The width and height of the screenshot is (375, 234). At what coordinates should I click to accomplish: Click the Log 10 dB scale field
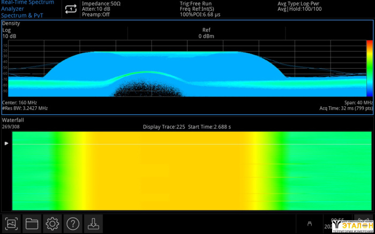[x=10, y=33]
